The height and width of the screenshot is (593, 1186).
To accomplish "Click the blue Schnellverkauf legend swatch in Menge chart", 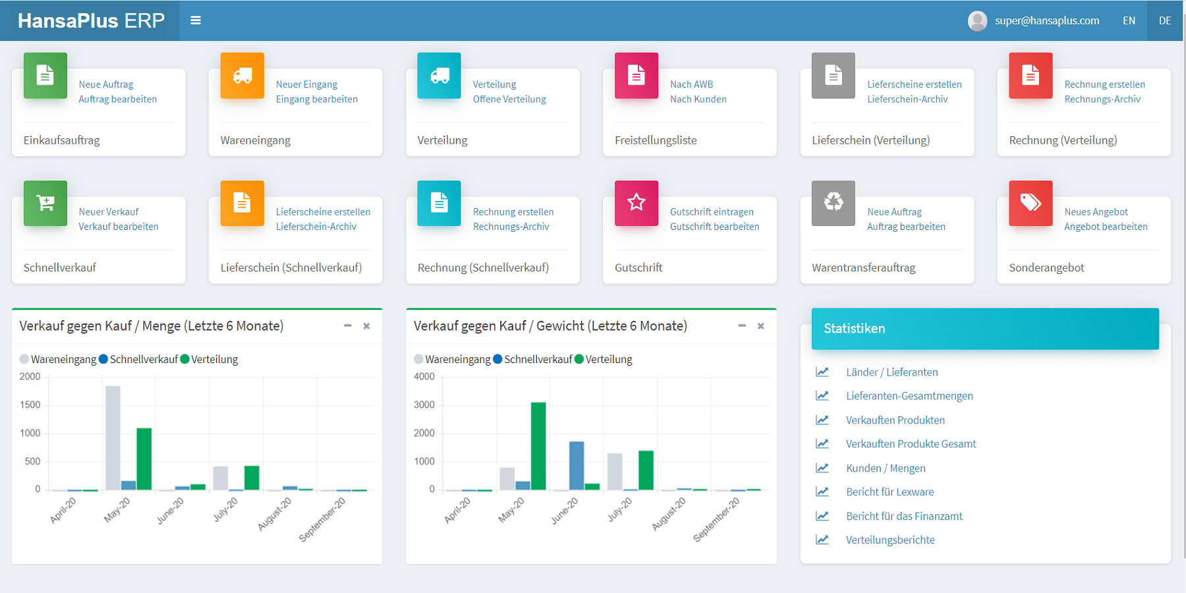I will (x=103, y=359).
